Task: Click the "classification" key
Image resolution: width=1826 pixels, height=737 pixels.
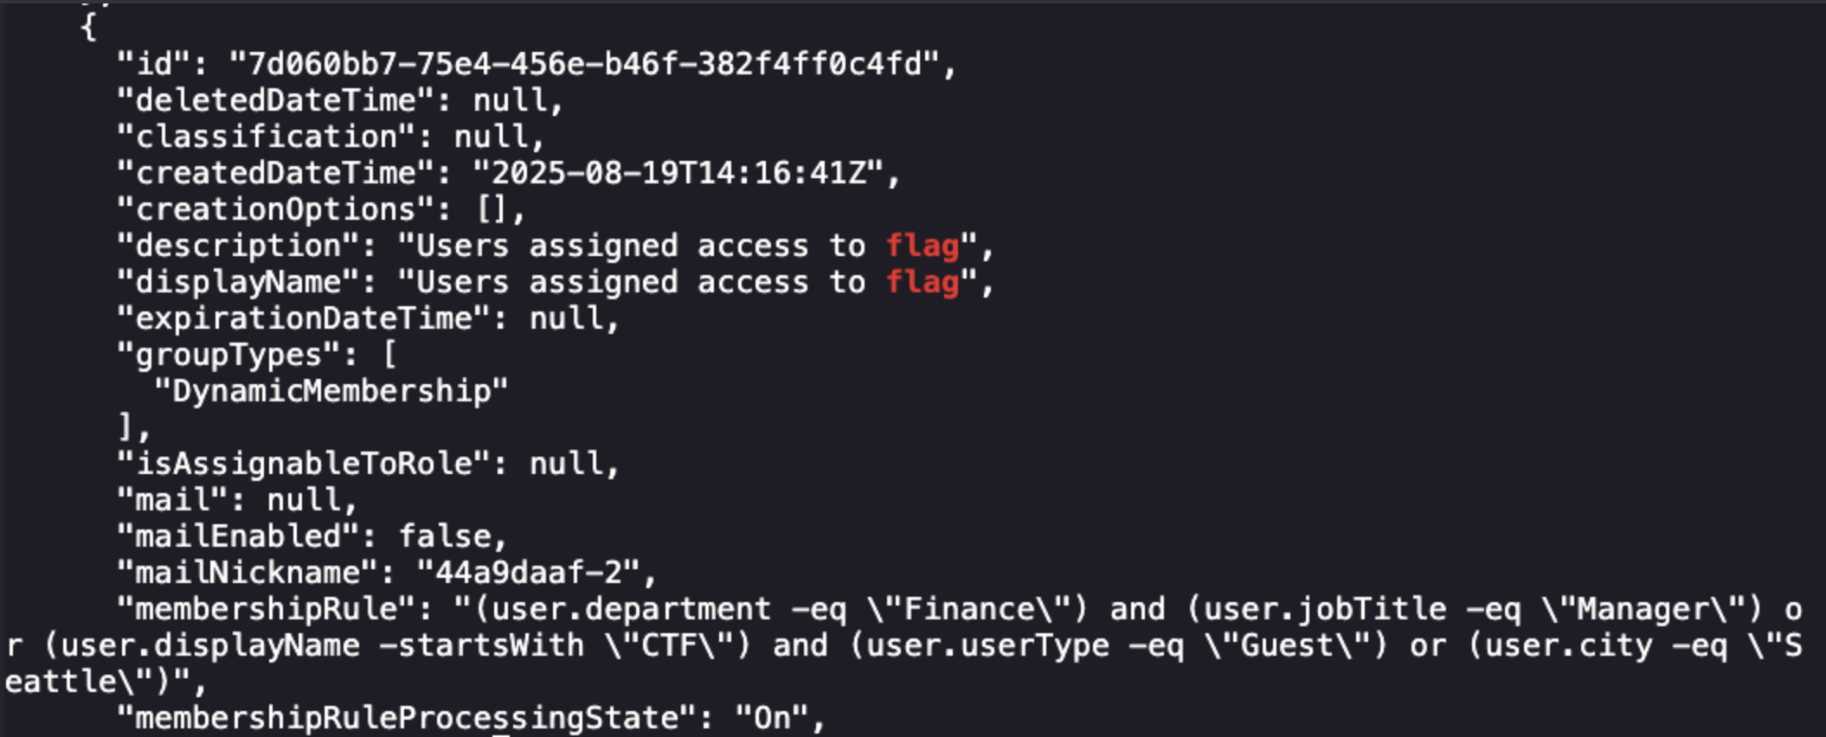Action: click(266, 137)
